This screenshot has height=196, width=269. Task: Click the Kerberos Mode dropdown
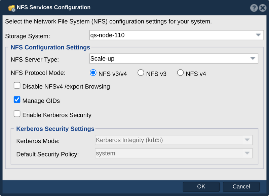[174, 140]
